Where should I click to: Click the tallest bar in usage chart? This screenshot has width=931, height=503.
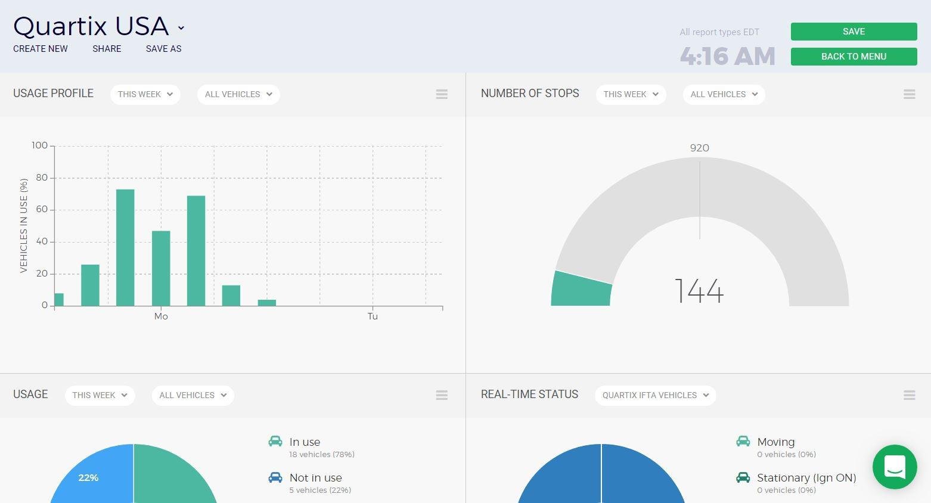click(x=125, y=248)
